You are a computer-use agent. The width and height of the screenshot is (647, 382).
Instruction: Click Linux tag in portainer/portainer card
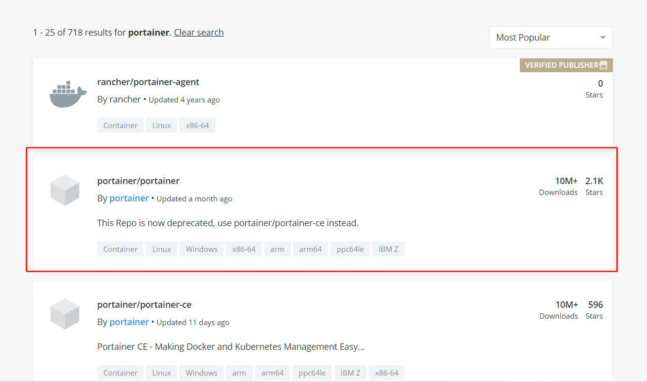[161, 249]
